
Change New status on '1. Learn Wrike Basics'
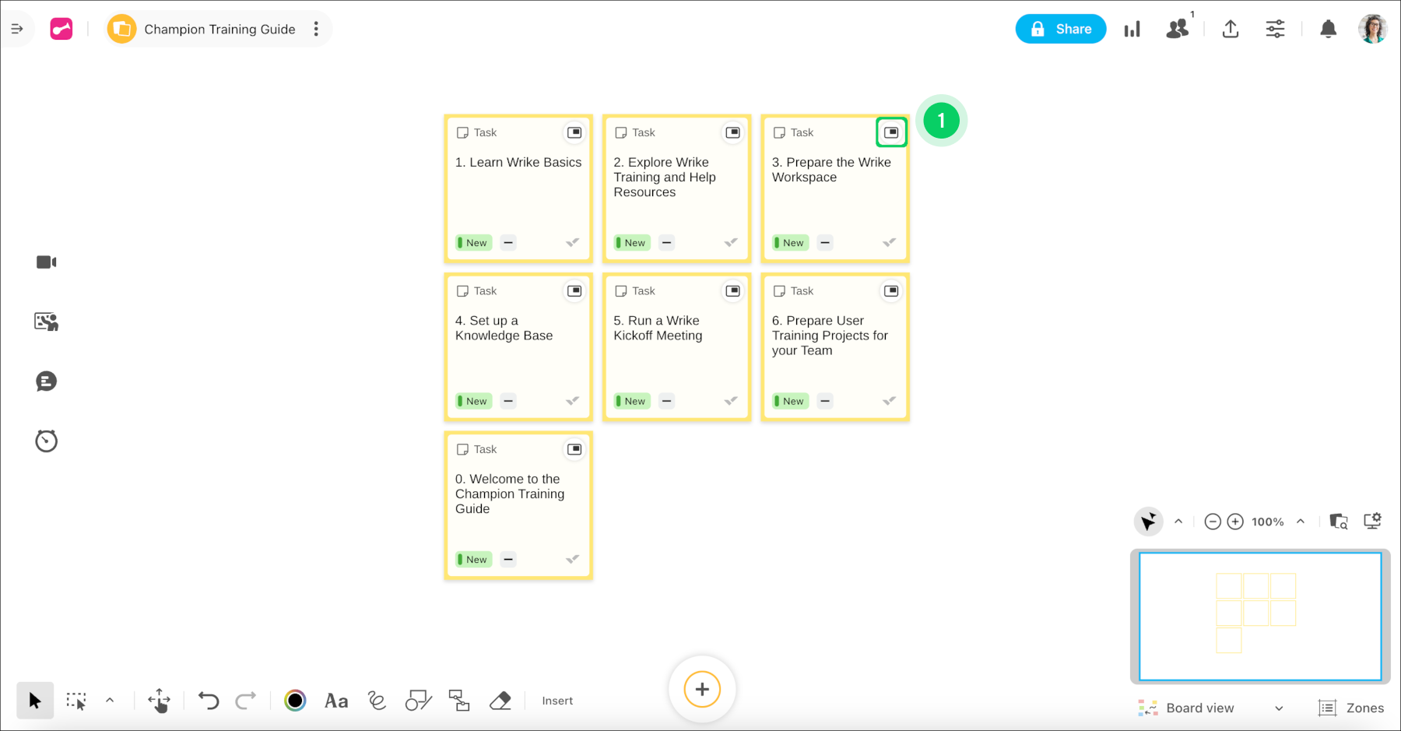tap(473, 243)
